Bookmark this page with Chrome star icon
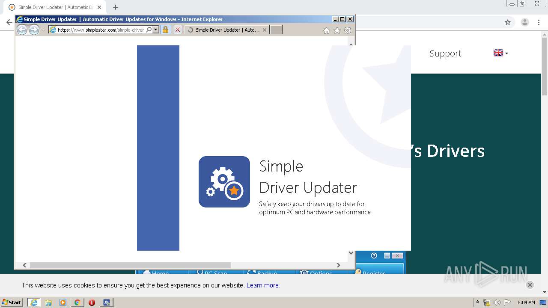The height and width of the screenshot is (308, 548). pos(508,22)
